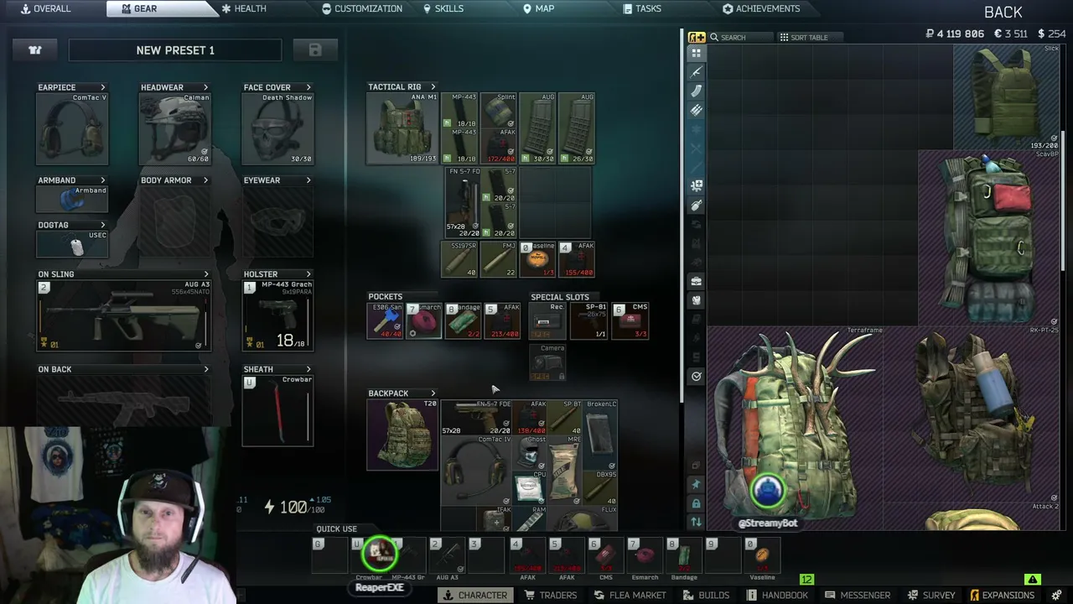1073x604 pixels.
Task: Select the Caiman helmet in headwear
Action: pyautogui.click(x=175, y=128)
